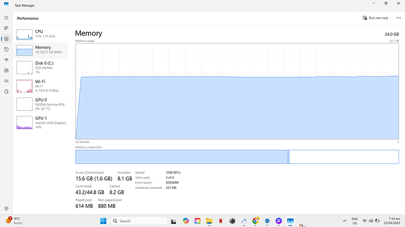The width and height of the screenshot is (405, 227).
Task: Click the Hardware reserved value 261 MB
Action: pos(171,188)
